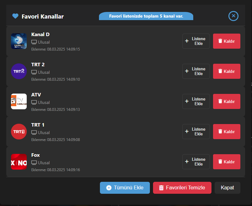The width and height of the screenshot is (252, 206).
Task: Click the Fox channel logo
Action: pyautogui.click(x=19, y=162)
